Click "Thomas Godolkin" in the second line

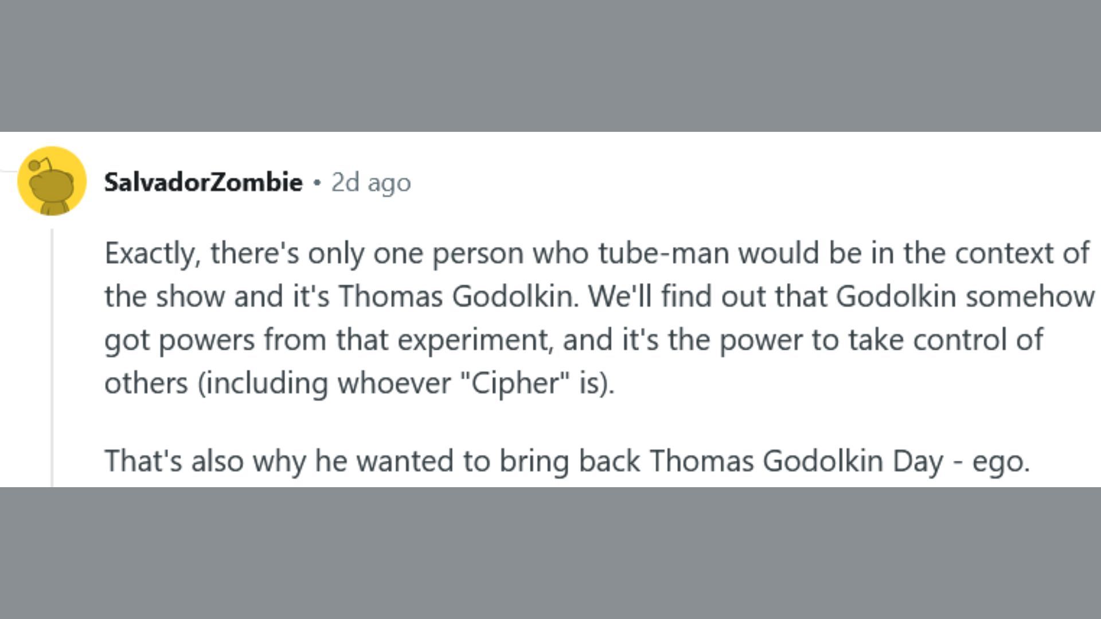tap(458, 296)
